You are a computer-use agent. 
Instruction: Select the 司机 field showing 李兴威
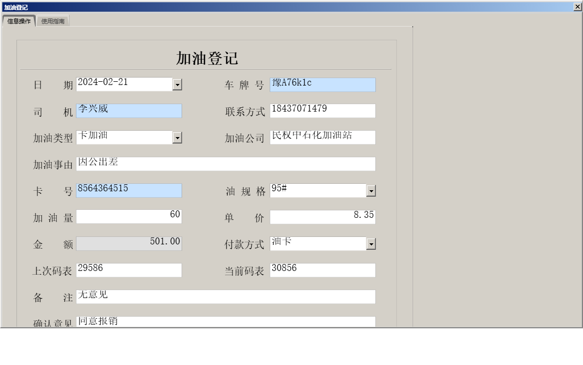pos(127,111)
